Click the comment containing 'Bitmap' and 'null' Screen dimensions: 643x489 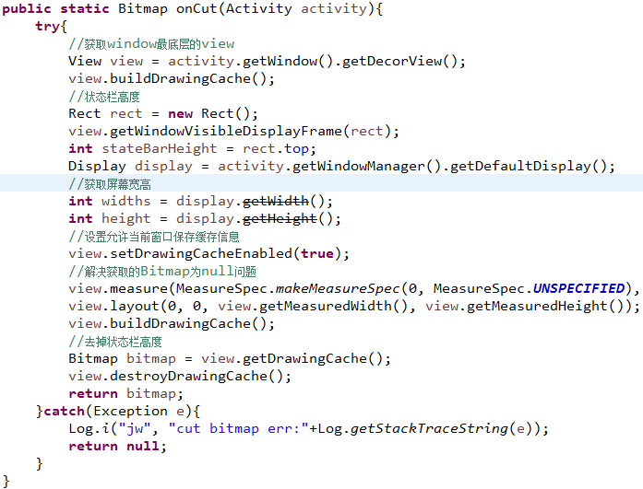pos(162,272)
